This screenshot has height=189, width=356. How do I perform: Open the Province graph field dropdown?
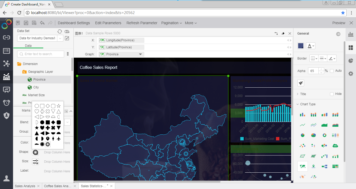(140, 54)
